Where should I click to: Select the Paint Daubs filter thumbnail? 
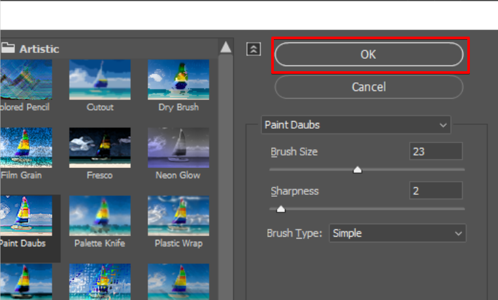26,216
